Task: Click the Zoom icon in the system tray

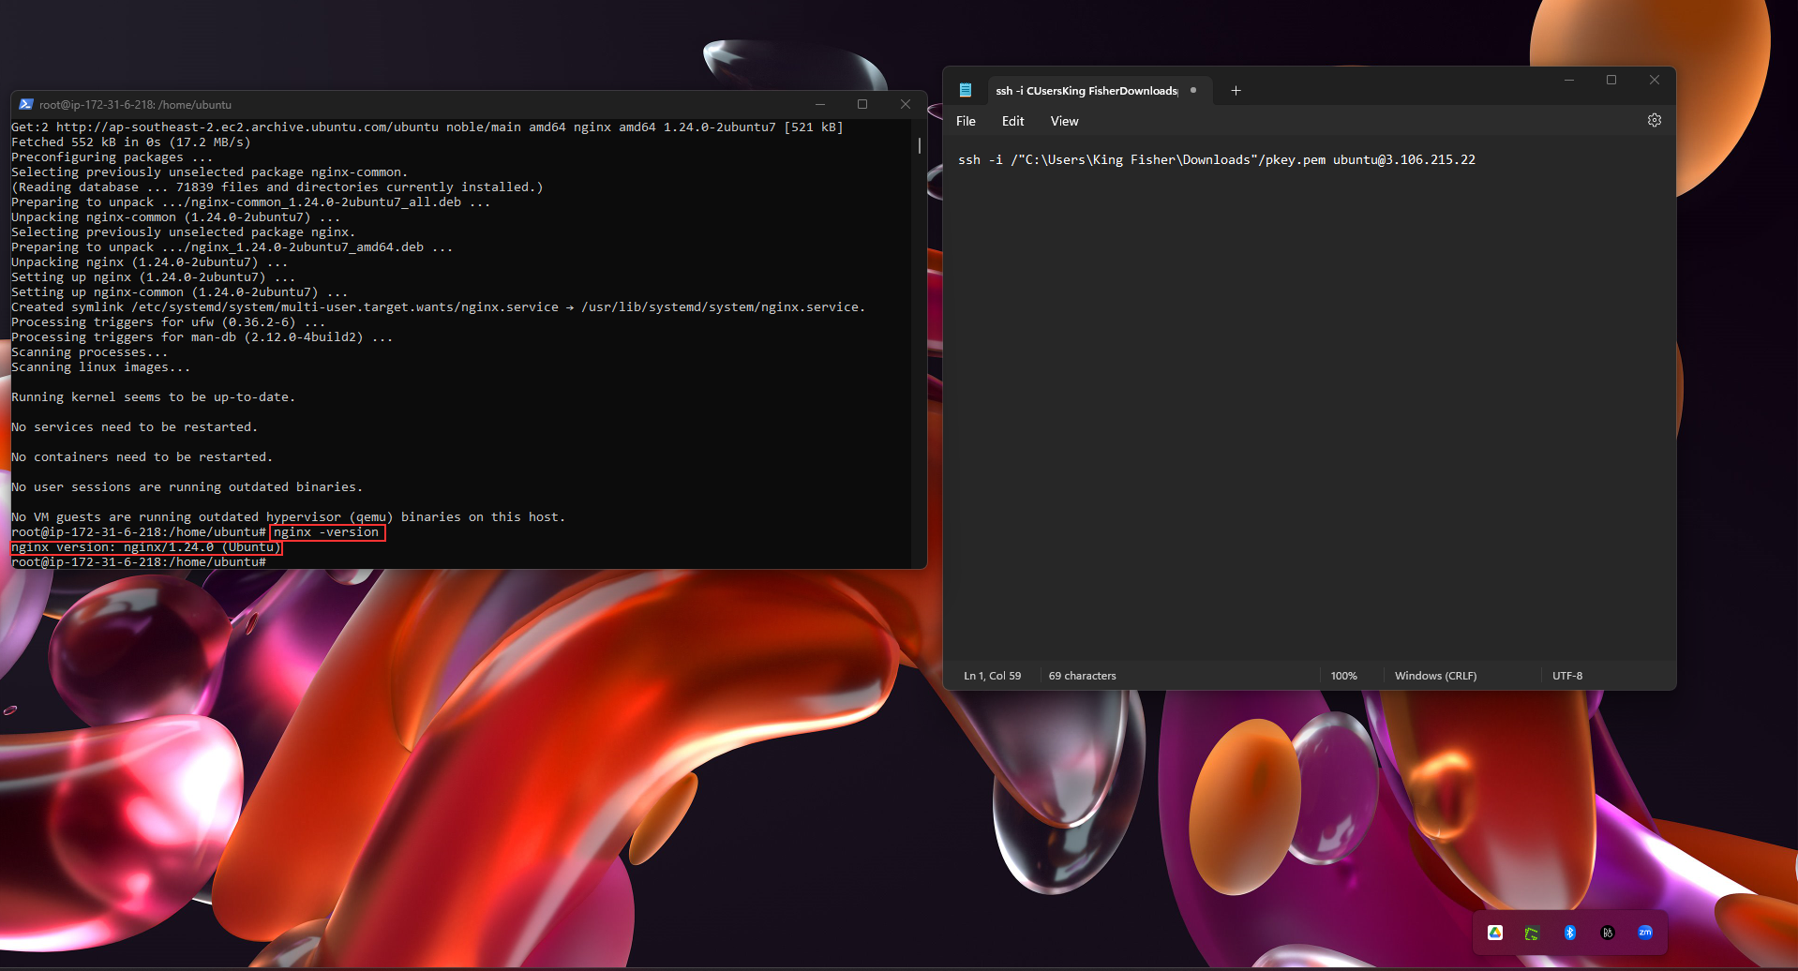Action: coord(1644,932)
